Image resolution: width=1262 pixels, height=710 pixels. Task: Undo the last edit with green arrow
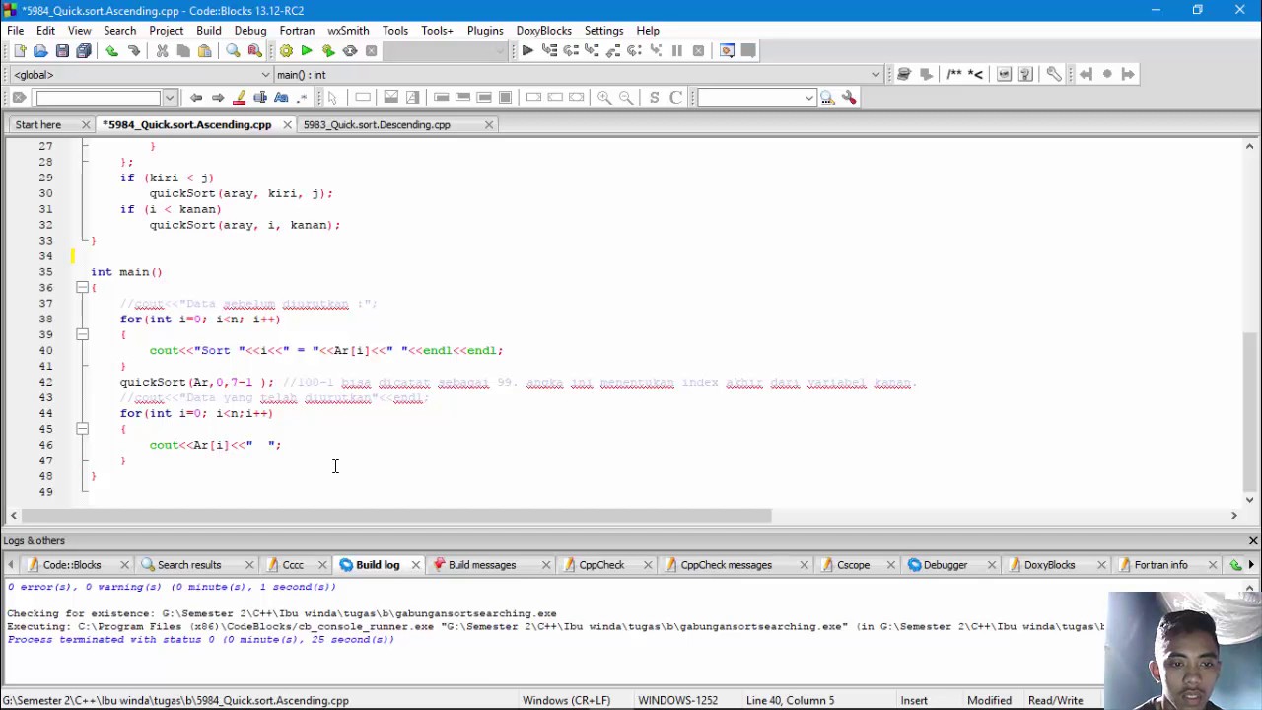(x=111, y=50)
